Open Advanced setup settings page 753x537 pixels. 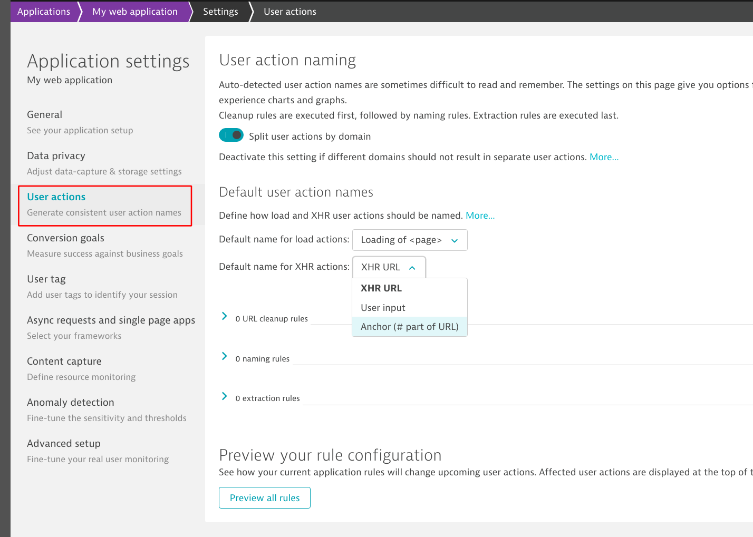[64, 444]
